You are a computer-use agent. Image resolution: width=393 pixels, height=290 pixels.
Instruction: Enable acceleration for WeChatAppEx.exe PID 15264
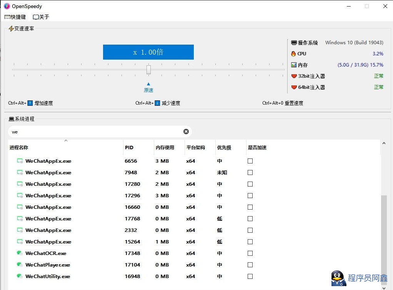pyautogui.click(x=250, y=242)
